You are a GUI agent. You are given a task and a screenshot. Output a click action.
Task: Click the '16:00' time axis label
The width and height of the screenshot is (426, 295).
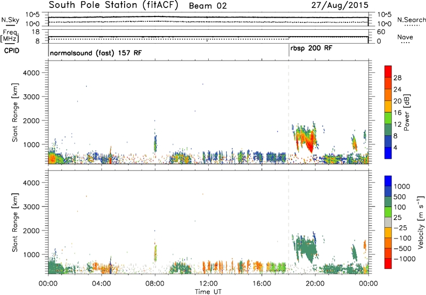pyautogui.click(x=261, y=284)
